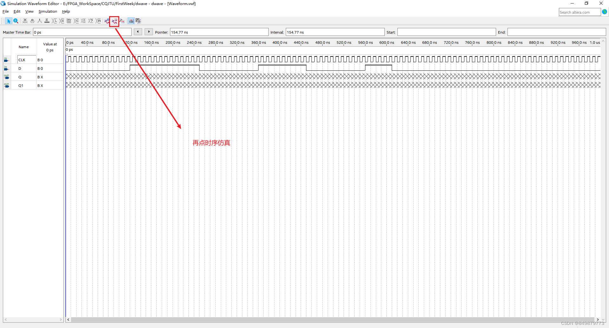Select the arrow Selection tool
The width and height of the screenshot is (609, 328).
coord(9,21)
